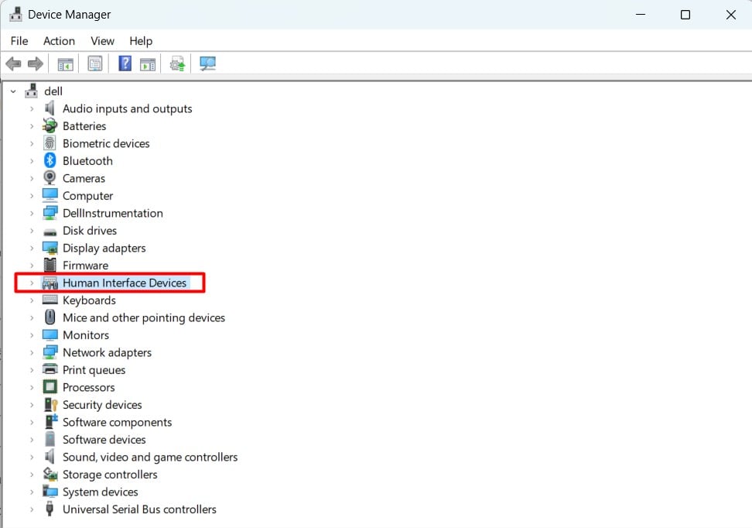
Task: Click the Security devices key icon
Action: pyautogui.click(x=50, y=405)
